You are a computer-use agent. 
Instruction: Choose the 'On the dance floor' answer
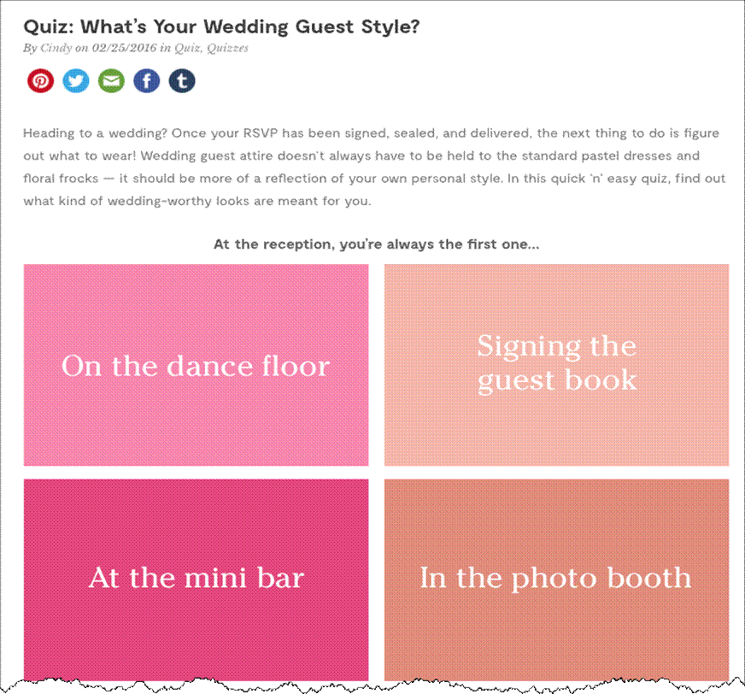click(196, 365)
